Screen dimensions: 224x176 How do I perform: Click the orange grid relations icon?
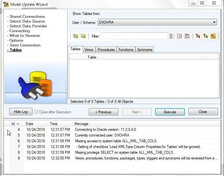tap(213, 36)
